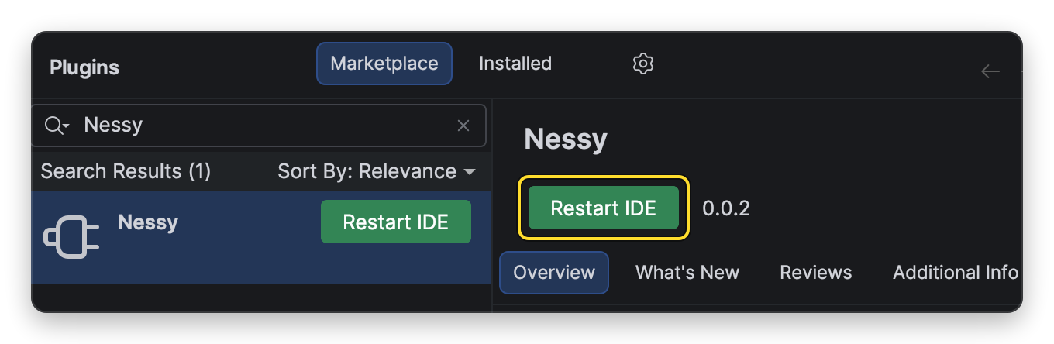Click the Search Results (1) label

[126, 171]
